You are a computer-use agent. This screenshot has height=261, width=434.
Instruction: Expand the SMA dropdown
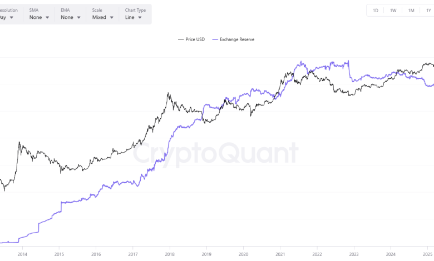39,17
